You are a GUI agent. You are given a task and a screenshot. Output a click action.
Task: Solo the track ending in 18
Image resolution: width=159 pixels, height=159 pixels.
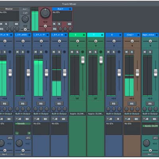pos(59,52)
